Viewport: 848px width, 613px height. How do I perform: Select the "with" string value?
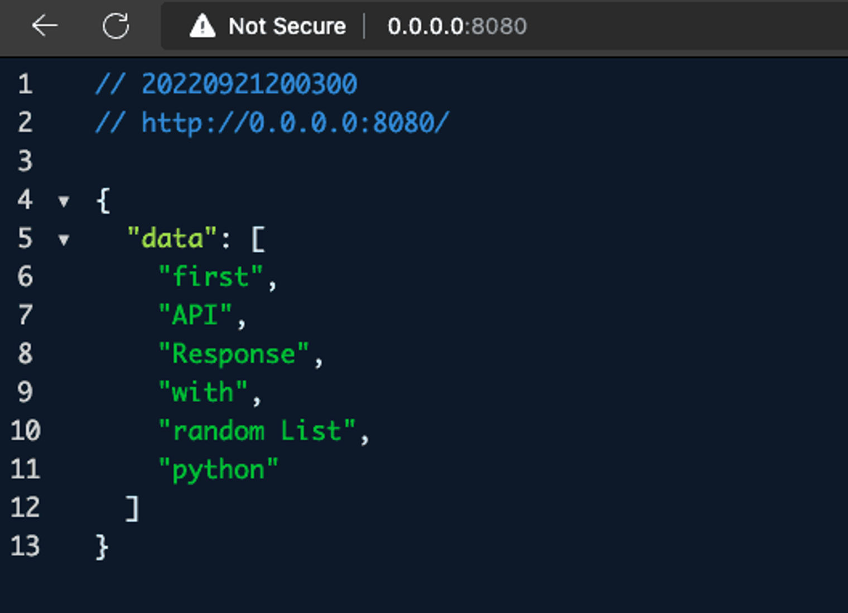pyautogui.click(x=203, y=392)
